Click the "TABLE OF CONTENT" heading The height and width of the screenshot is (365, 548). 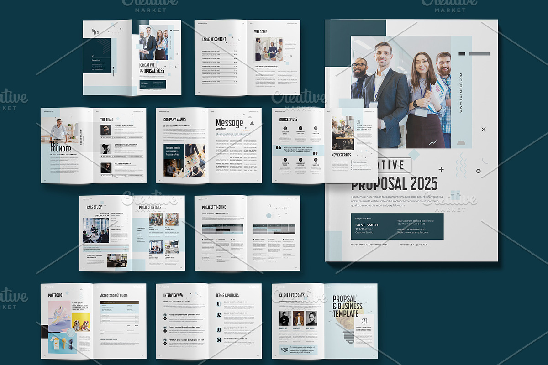click(214, 39)
